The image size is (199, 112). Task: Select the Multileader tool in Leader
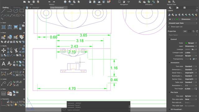pos(3,83)
